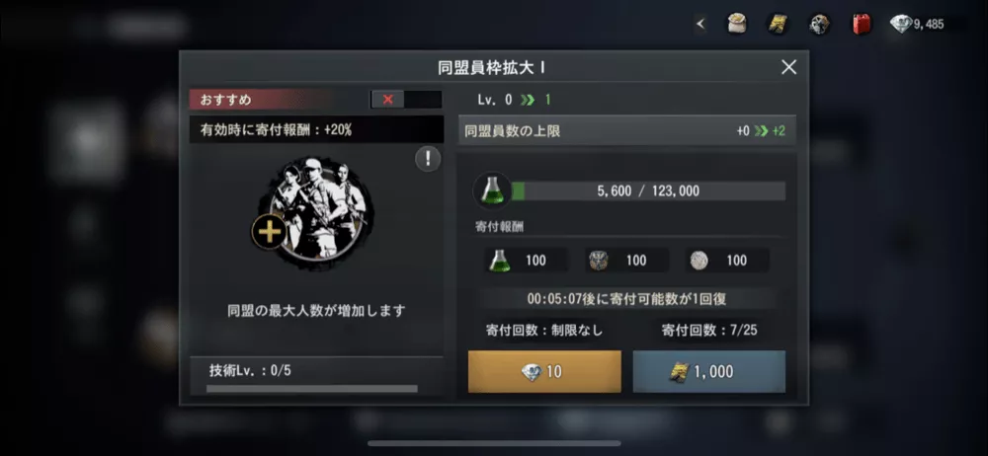The height and width of the screenshot is (456, 988).
Task: Open the exclamation info icon
Action: point(428,159)
